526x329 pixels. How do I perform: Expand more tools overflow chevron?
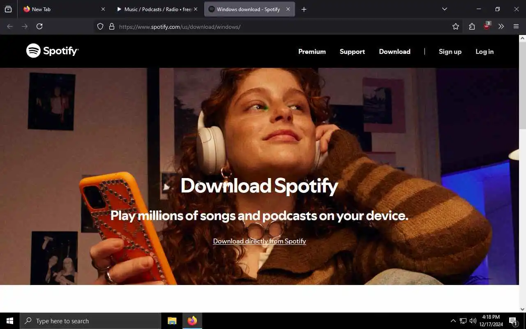coord(501,26)
